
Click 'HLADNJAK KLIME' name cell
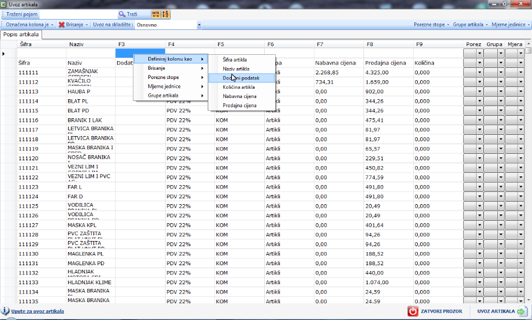pyautogui.click(x=91, y=283)
